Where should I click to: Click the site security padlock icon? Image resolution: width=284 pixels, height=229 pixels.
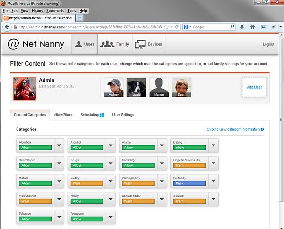(15, 27)
